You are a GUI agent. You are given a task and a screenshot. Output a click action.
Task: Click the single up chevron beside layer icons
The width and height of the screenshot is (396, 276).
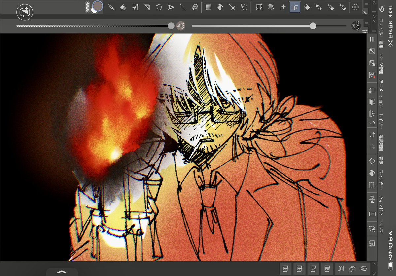[x=374, y=264]
